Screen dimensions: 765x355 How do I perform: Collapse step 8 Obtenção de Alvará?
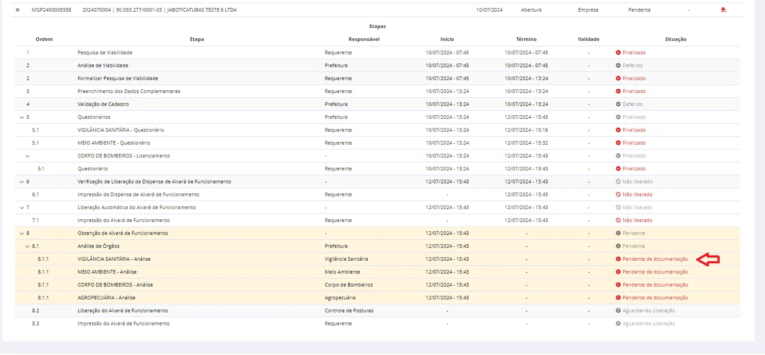point(21,233)
